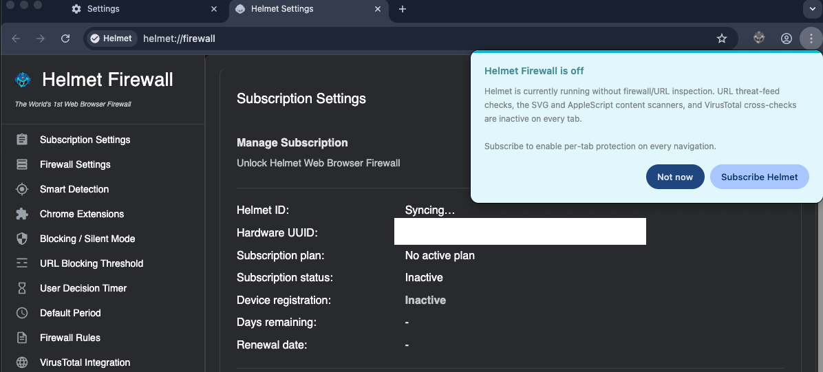Image resolution: width=823 pixels, height=372 pixels.
Task: Go forward to the next page
Action: coord(41,39)
